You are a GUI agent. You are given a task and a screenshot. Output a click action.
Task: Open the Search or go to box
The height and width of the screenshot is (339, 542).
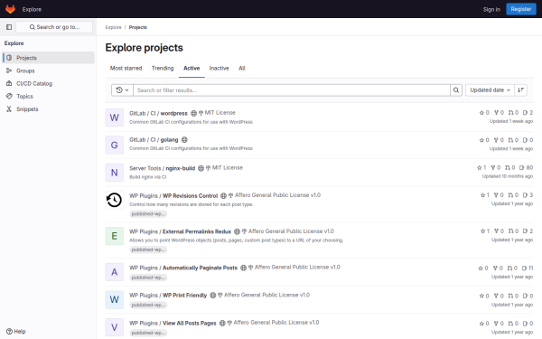(54, 27)
